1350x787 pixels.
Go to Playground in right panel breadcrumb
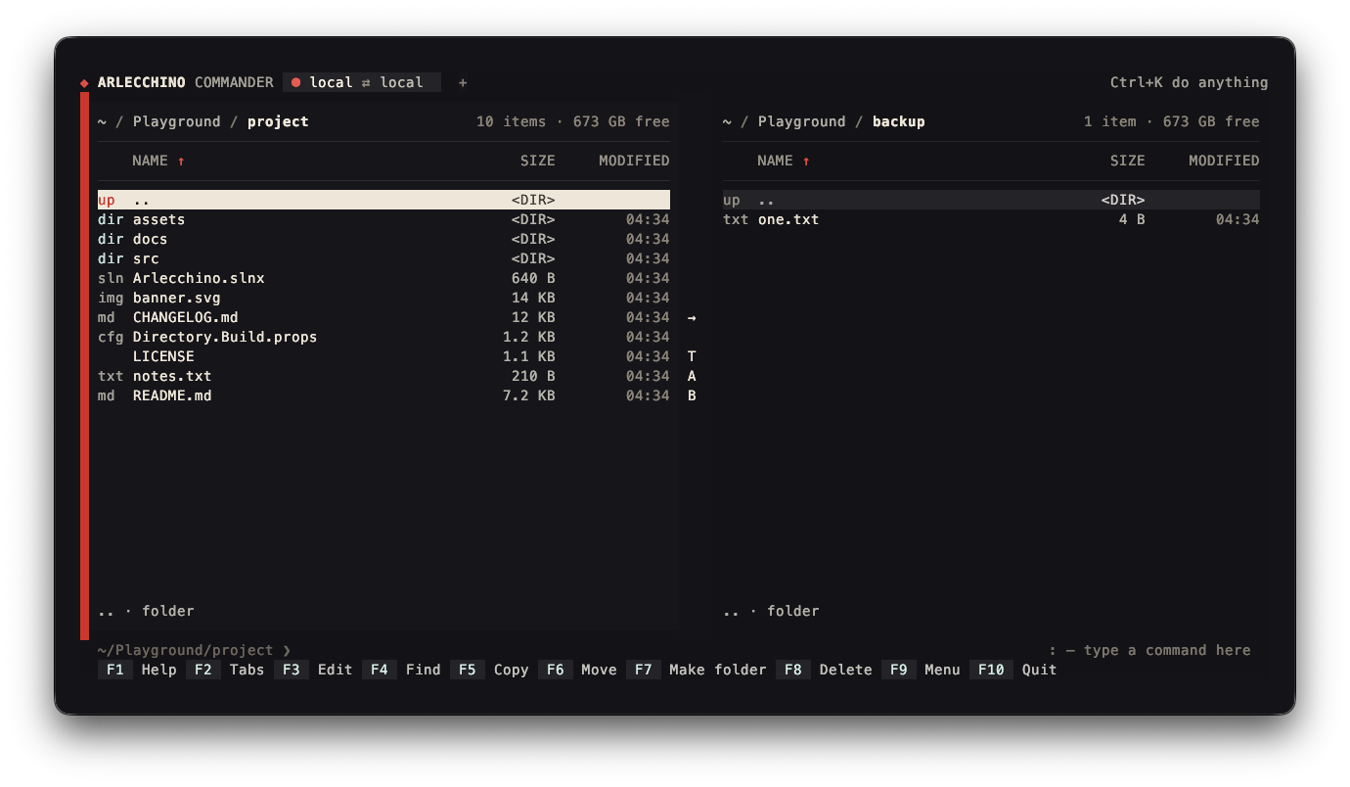[802, 121]
